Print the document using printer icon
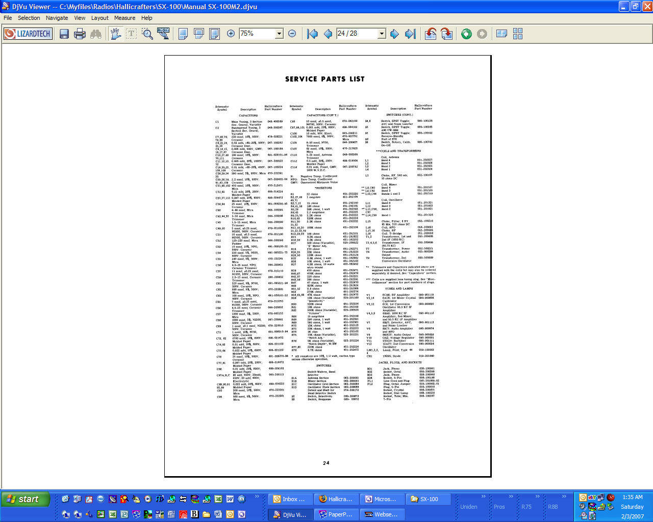This screenshot has width=653, height=522. (x=80, y=34)
